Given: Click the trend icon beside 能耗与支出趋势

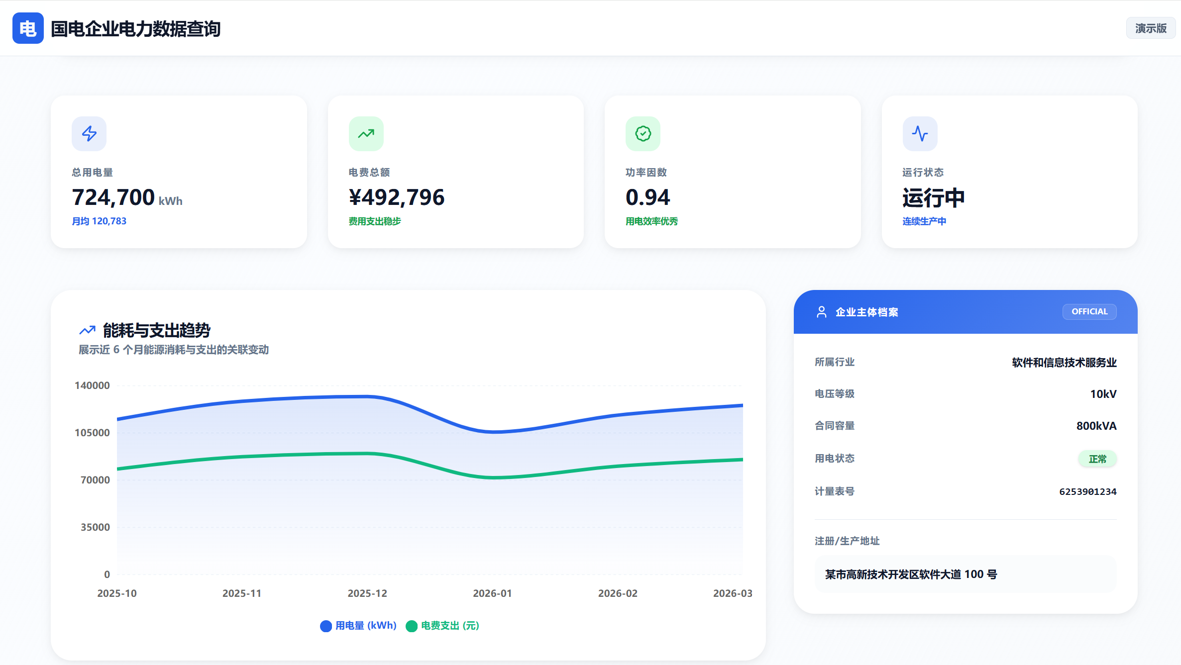Looking at the screenshot, I should pyautogui.click(x=88, y=330).
